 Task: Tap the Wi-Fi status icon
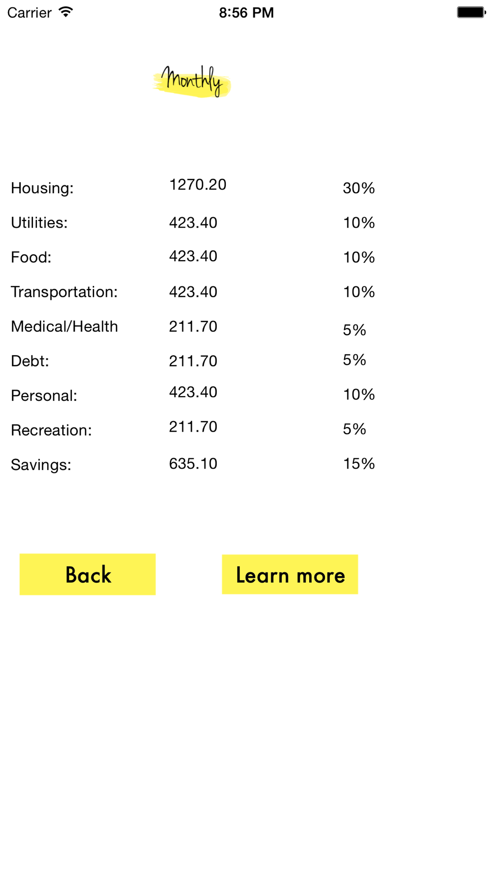click(66, 12)
